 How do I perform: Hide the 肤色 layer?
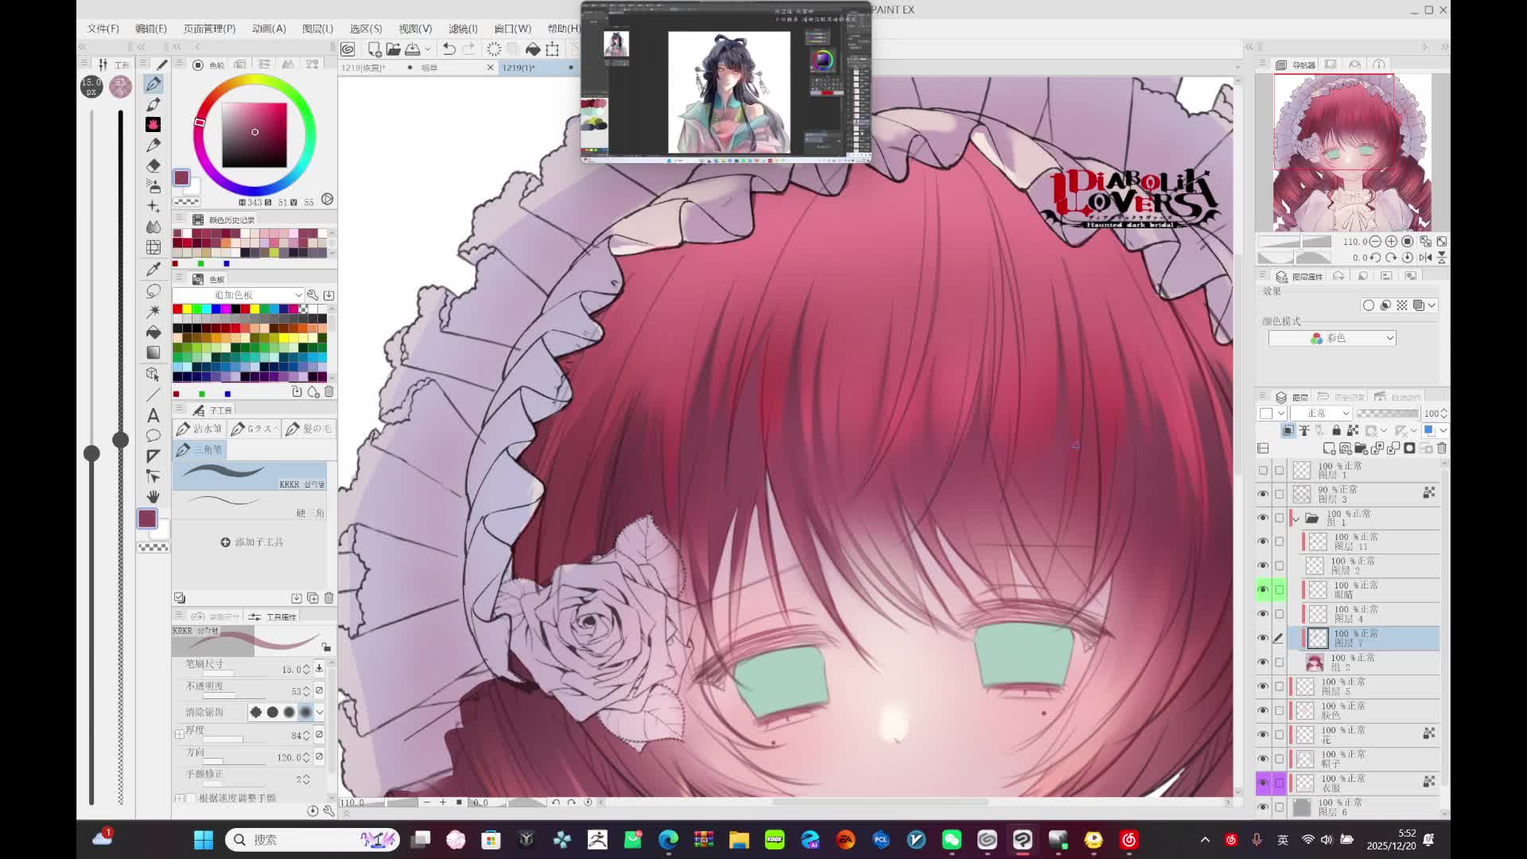(x=1263, y=710)
